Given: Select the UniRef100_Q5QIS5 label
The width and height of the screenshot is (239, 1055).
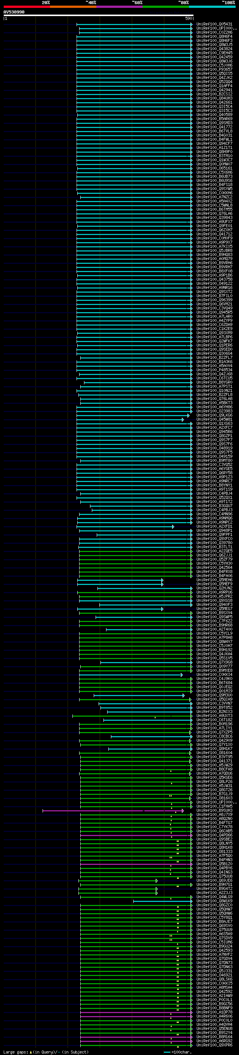Looking at the screenshot, I should pyautogui.click(x=214, y=73).
